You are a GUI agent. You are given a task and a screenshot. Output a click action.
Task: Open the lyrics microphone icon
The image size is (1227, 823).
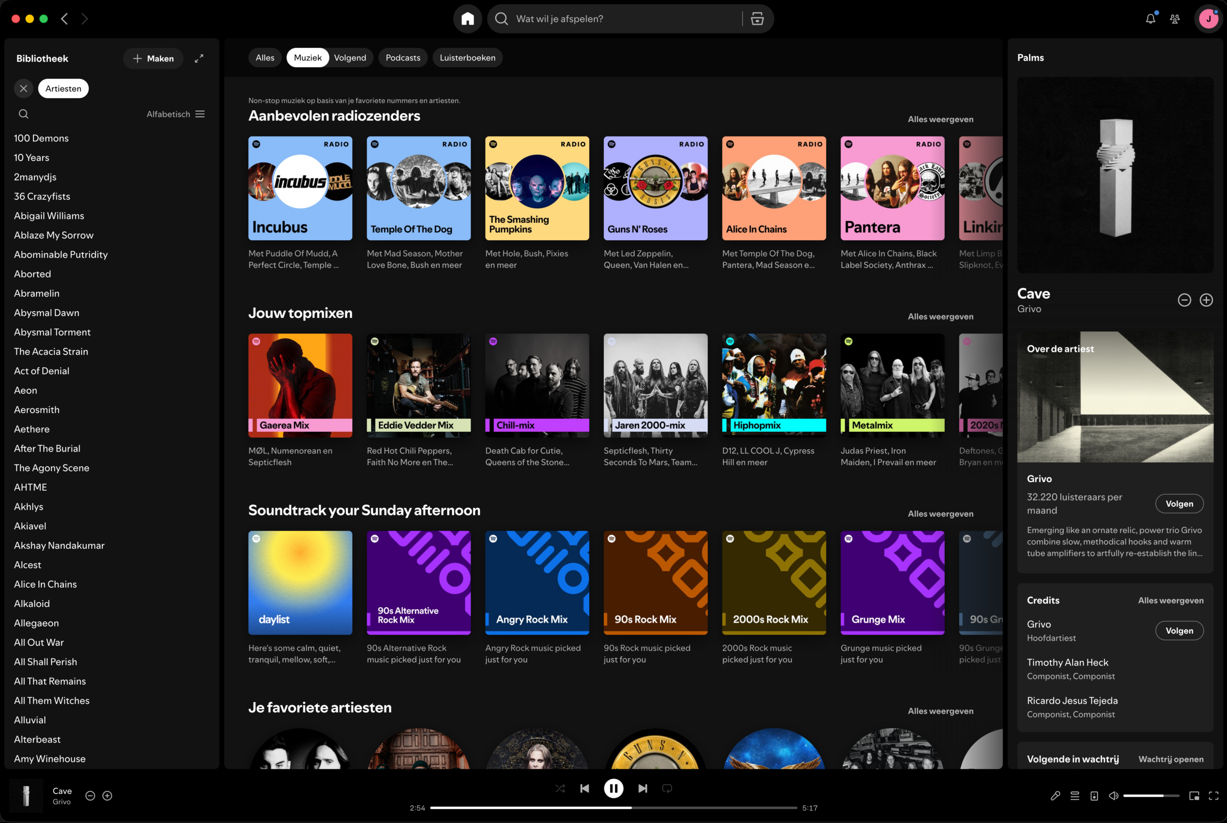(x=1055, y=796)
